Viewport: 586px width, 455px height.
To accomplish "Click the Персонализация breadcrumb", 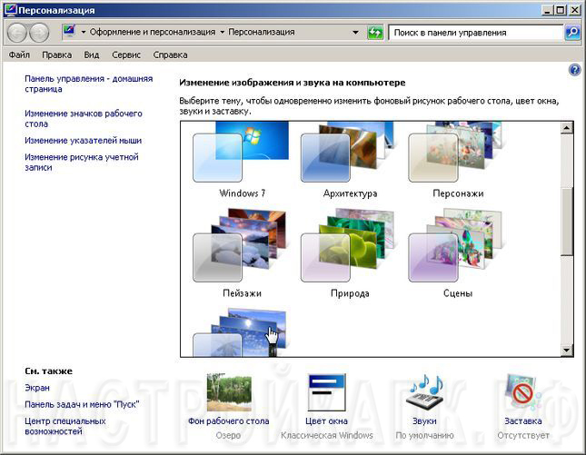I will 262,32.
